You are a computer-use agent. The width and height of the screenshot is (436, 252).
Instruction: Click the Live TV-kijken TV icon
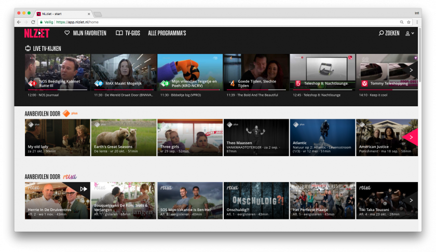click(x=28, y=48)
